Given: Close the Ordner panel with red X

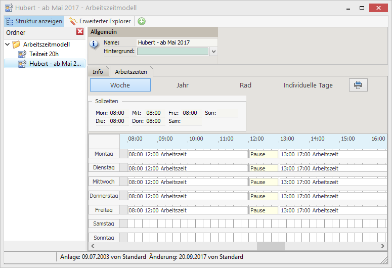Looking at the screenshot, I should [x=80, y=32].
